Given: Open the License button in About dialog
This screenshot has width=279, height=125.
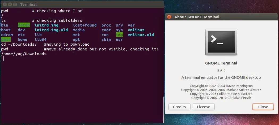Looking at the screenshot, I should click(204, 107).
